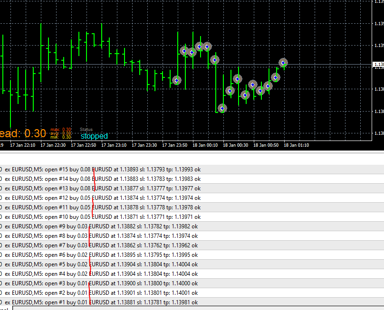Click time axis label 17 Jan 23:50

pyautogui.click(x=174, y=145)
